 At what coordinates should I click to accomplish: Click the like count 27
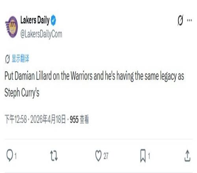[x=106, y=156]
